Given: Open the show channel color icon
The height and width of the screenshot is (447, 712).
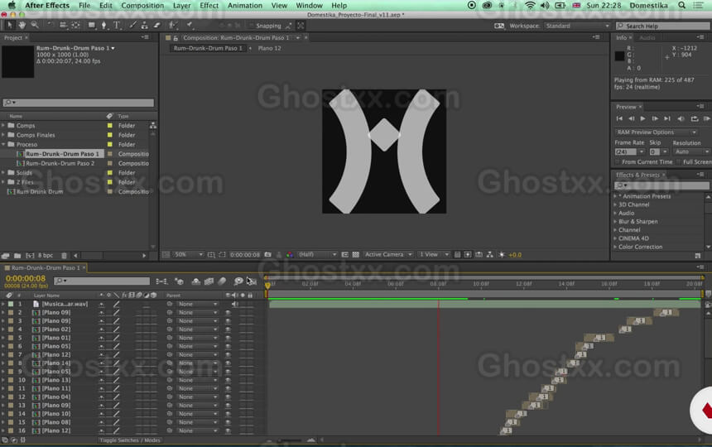Looking at the screenshot, I should pyautogui.click(x=290, y=255).
